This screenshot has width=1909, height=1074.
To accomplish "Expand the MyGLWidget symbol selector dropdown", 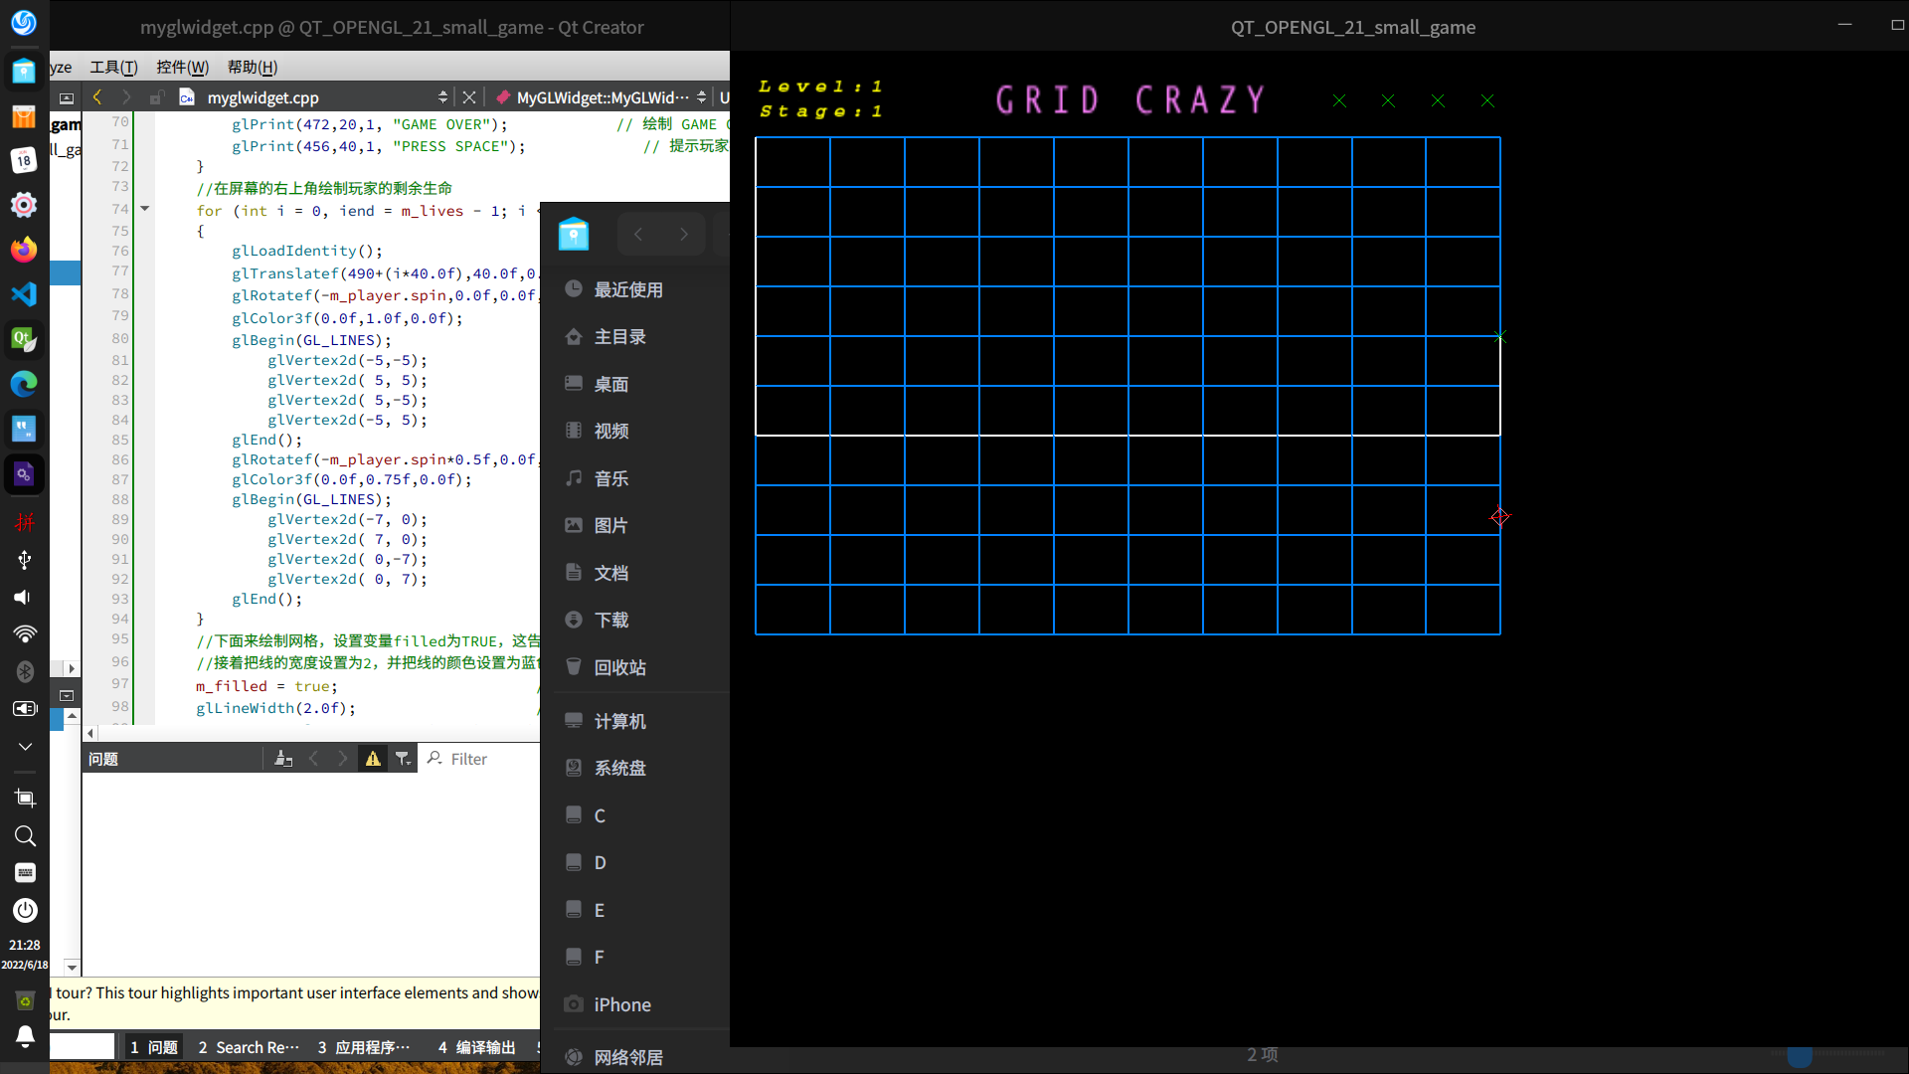I will click(x=701, y=96).
